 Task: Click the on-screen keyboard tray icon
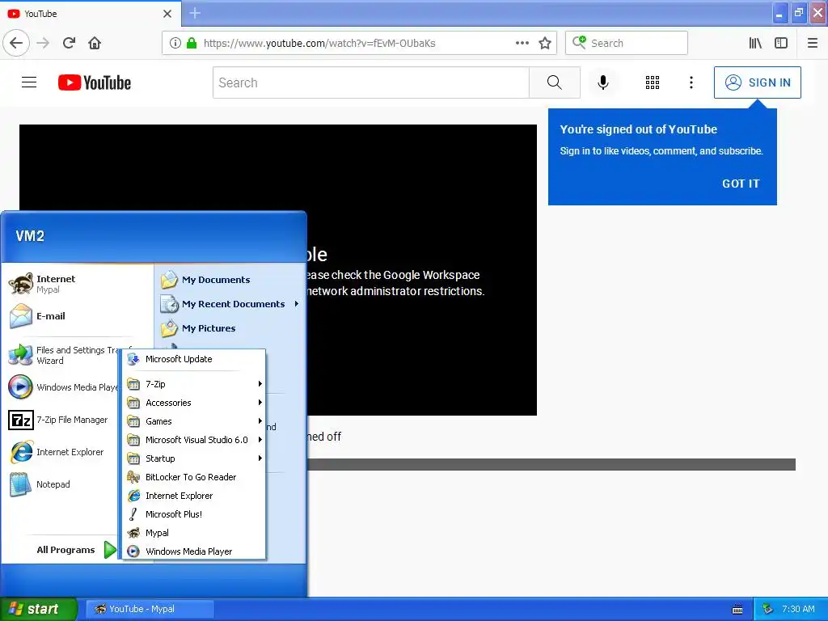[x=737, y=610]
